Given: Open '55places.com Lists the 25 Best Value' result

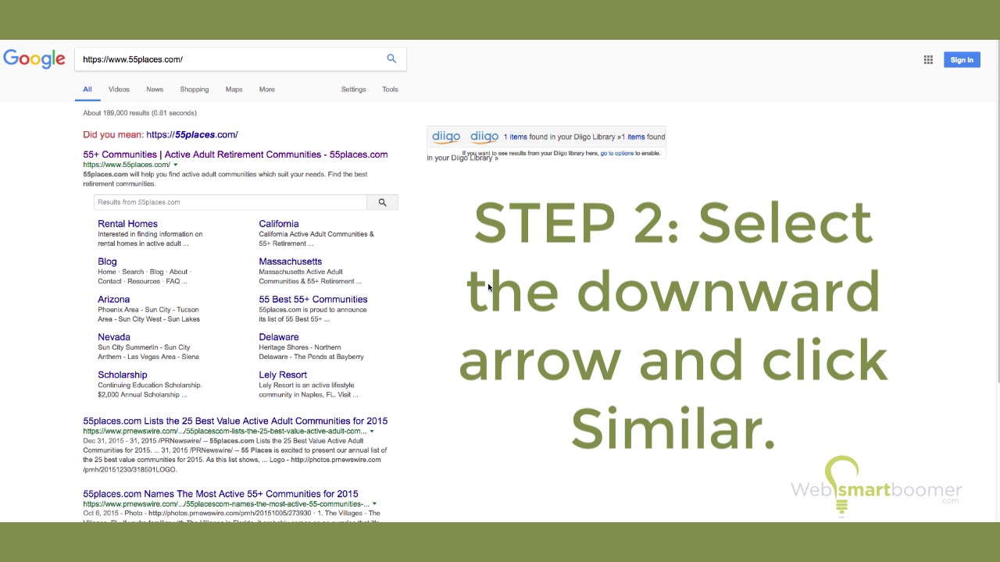Looking at the screenshot, I should point(235,421).
